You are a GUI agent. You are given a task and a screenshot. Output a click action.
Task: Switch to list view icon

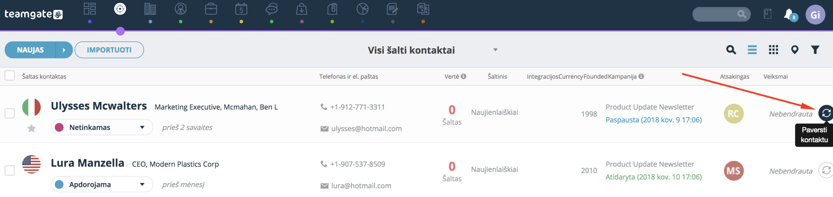click(752, 50)
